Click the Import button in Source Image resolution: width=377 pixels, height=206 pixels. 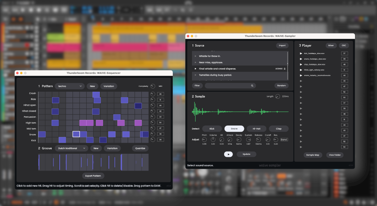pyautogui.click(x=282, y=45)
